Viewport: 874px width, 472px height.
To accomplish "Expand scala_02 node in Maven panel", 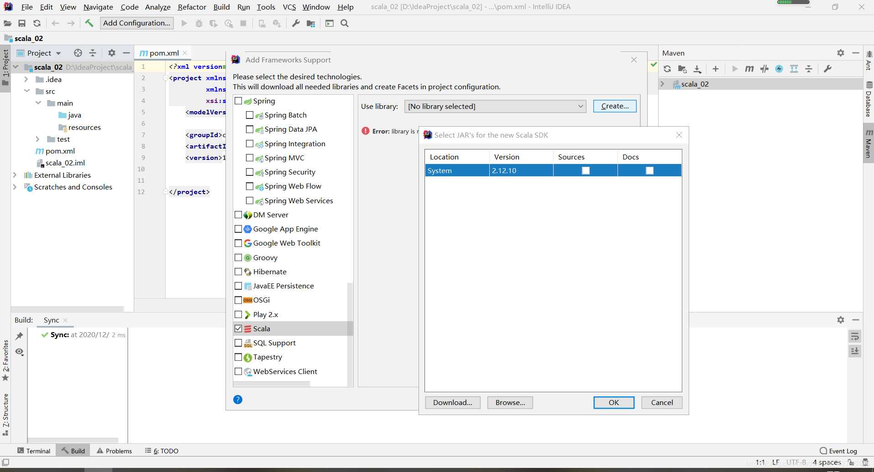I will pos(663,84).
